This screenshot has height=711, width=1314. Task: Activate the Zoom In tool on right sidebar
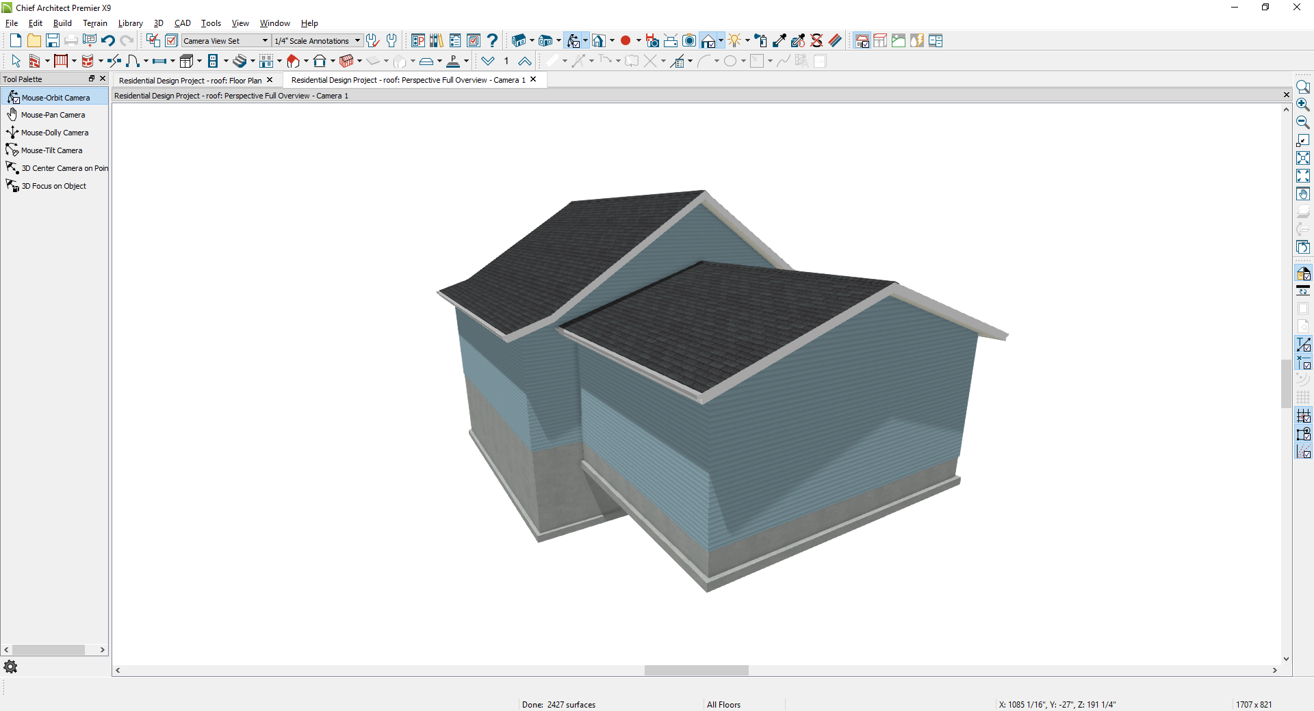[1303, 105]
